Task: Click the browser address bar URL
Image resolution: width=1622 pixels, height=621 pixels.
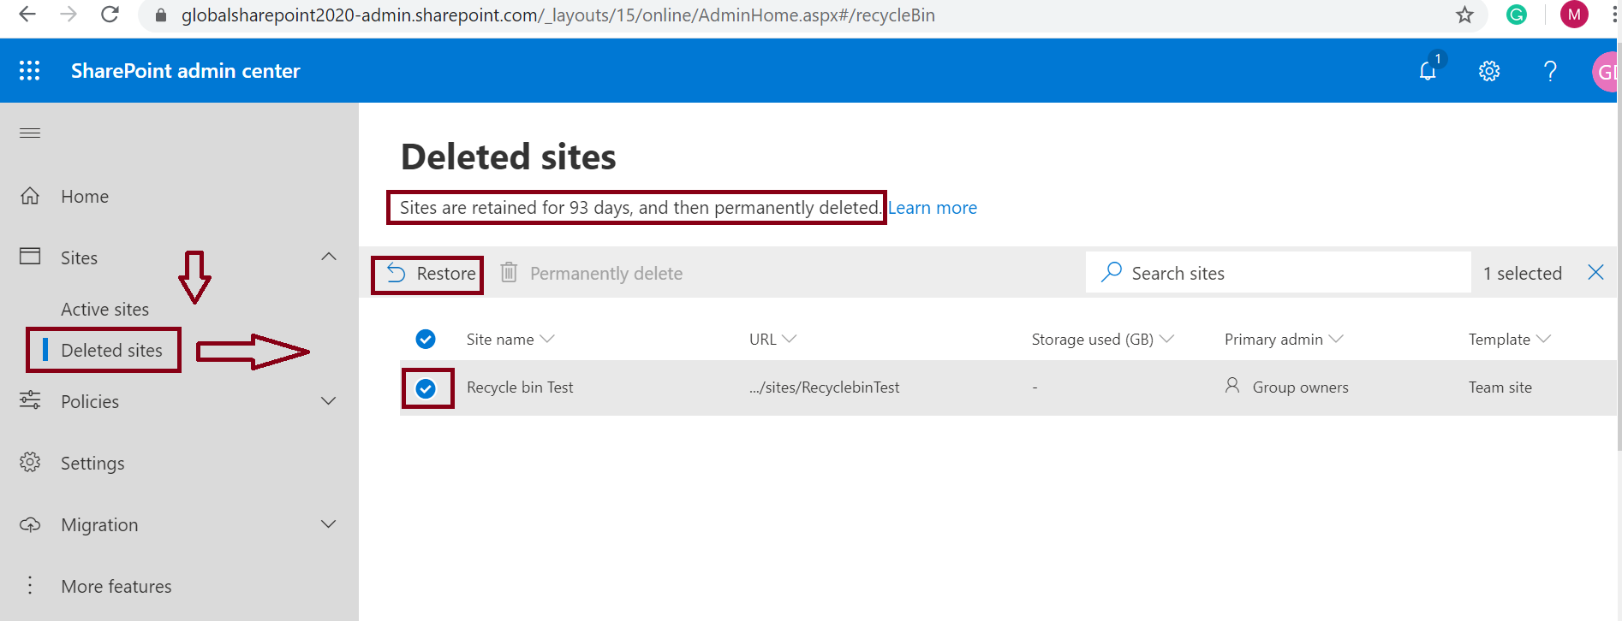Action: pyautogui.click(x=558, y=15)
